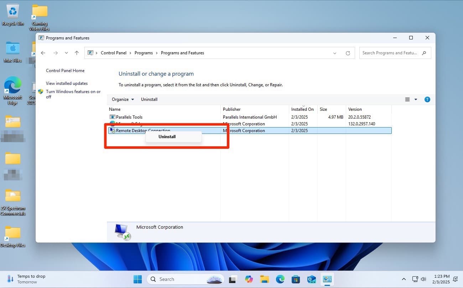463x288 pixels.
Task: Select the Desktop Files desktop folder
Action: pos(13,237)
